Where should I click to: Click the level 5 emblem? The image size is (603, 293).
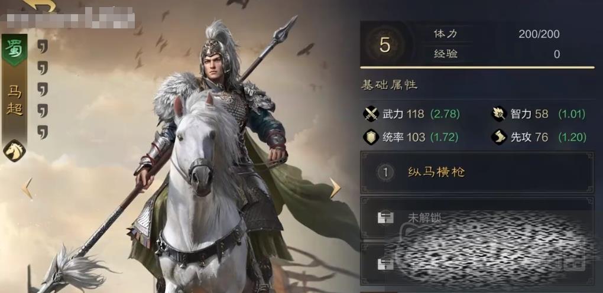(385, 45)
